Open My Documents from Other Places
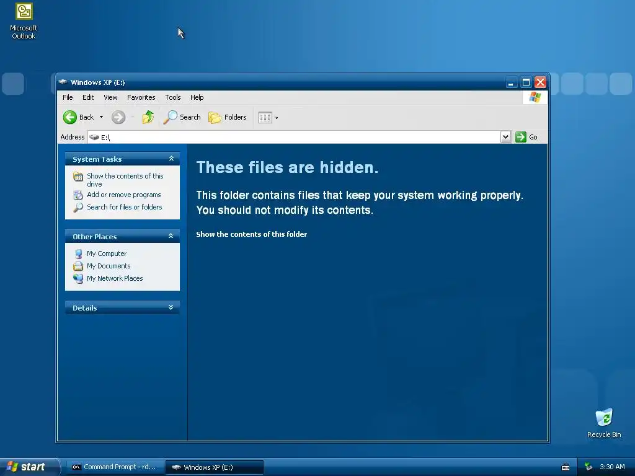The height and width of the screenshot is (476, 635). [109, 266]
